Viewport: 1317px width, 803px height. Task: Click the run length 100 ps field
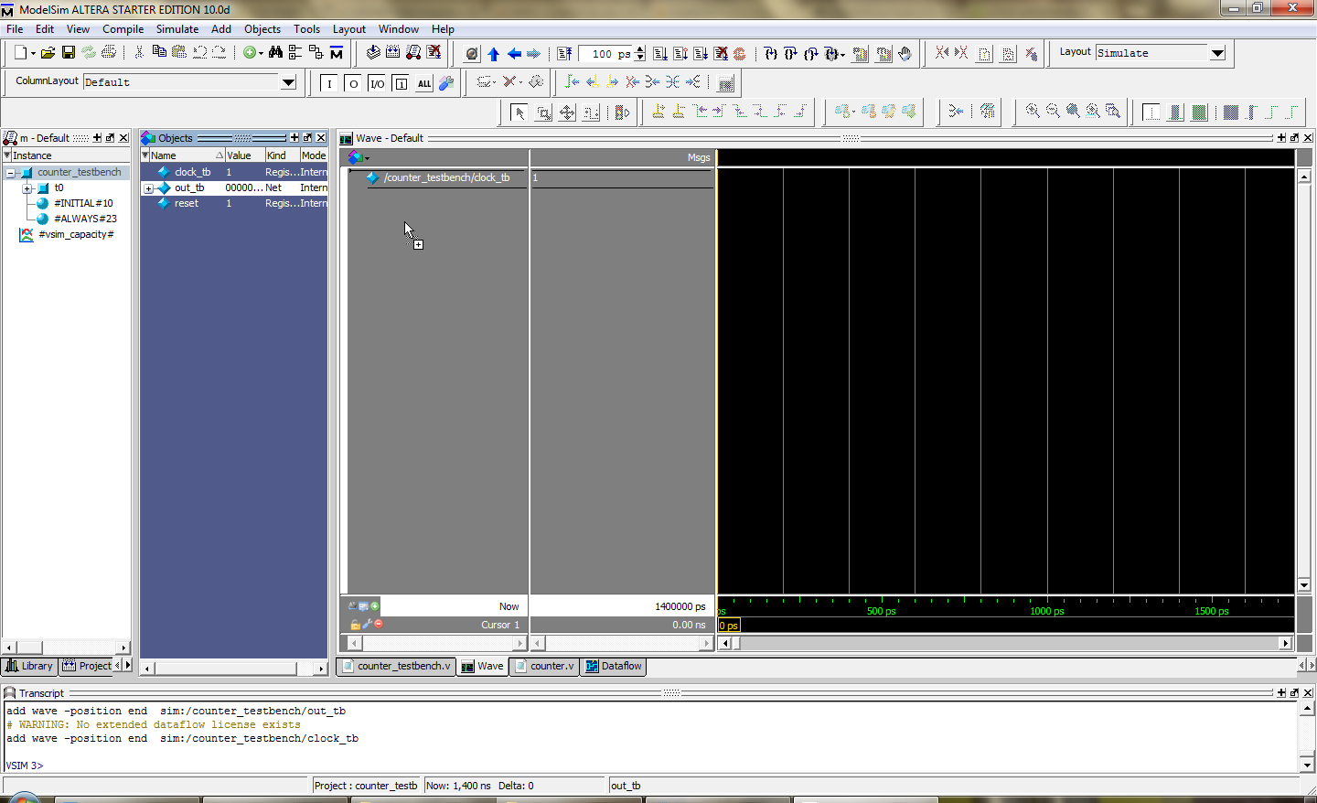tap(606, 54)
